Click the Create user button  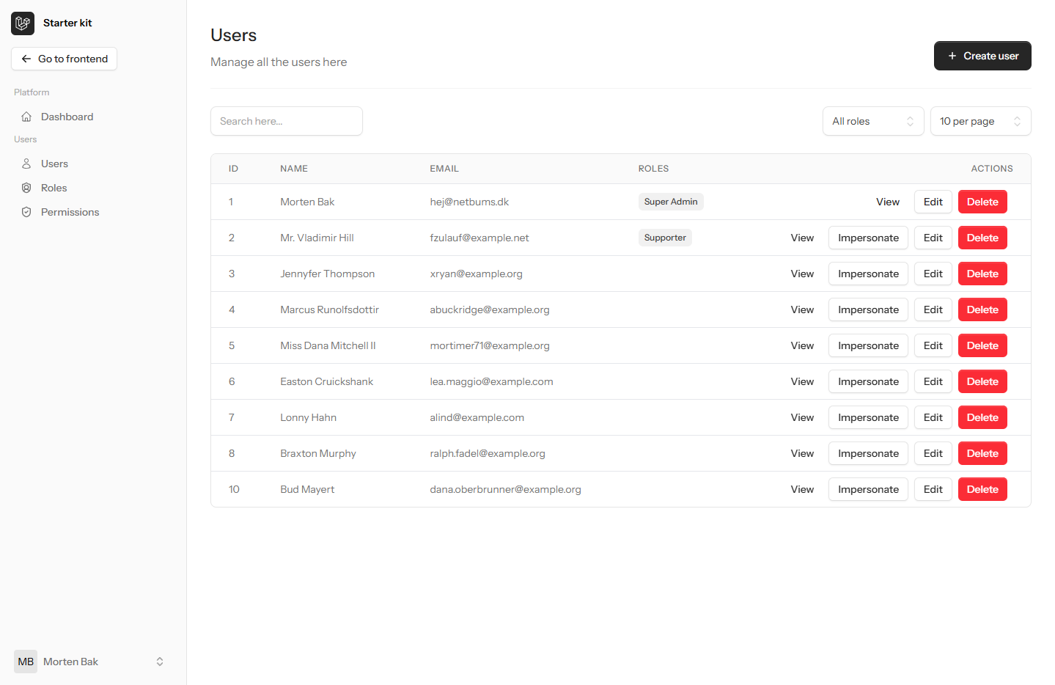click(x=982, y=55)
